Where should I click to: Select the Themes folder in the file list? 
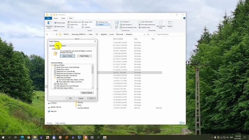[x=79, y=102]
